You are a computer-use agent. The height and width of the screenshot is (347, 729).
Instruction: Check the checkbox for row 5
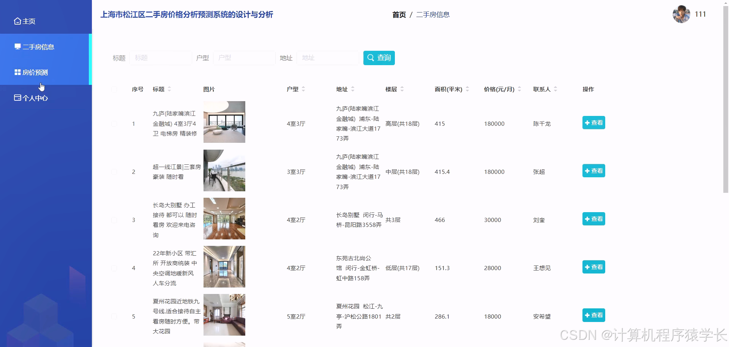point(114,316)
